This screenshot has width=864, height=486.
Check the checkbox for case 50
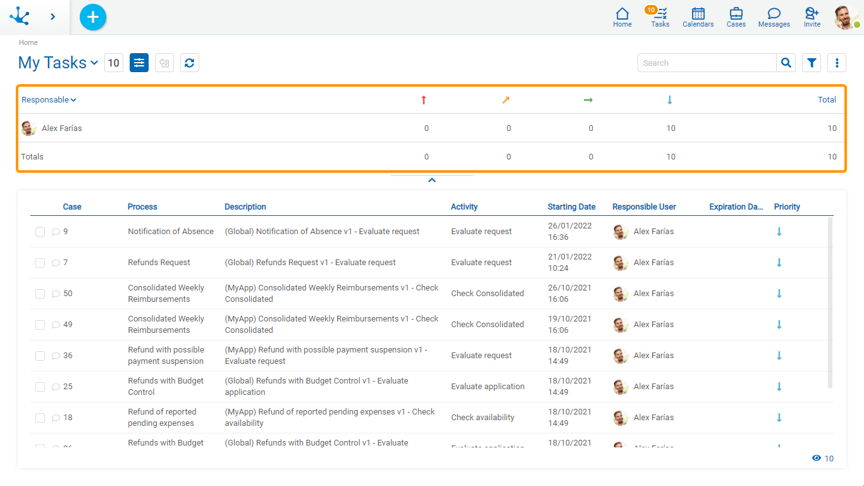pos(40,294)
